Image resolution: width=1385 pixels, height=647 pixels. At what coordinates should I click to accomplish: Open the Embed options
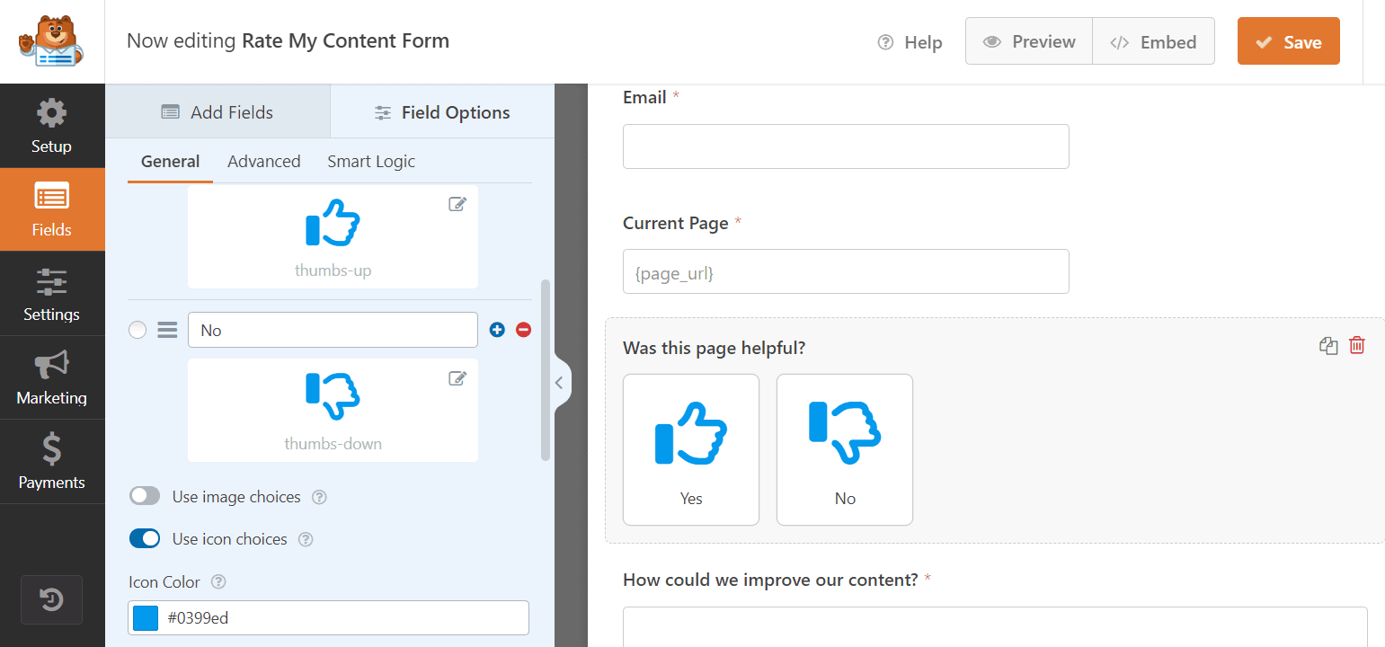(1153, 42)
